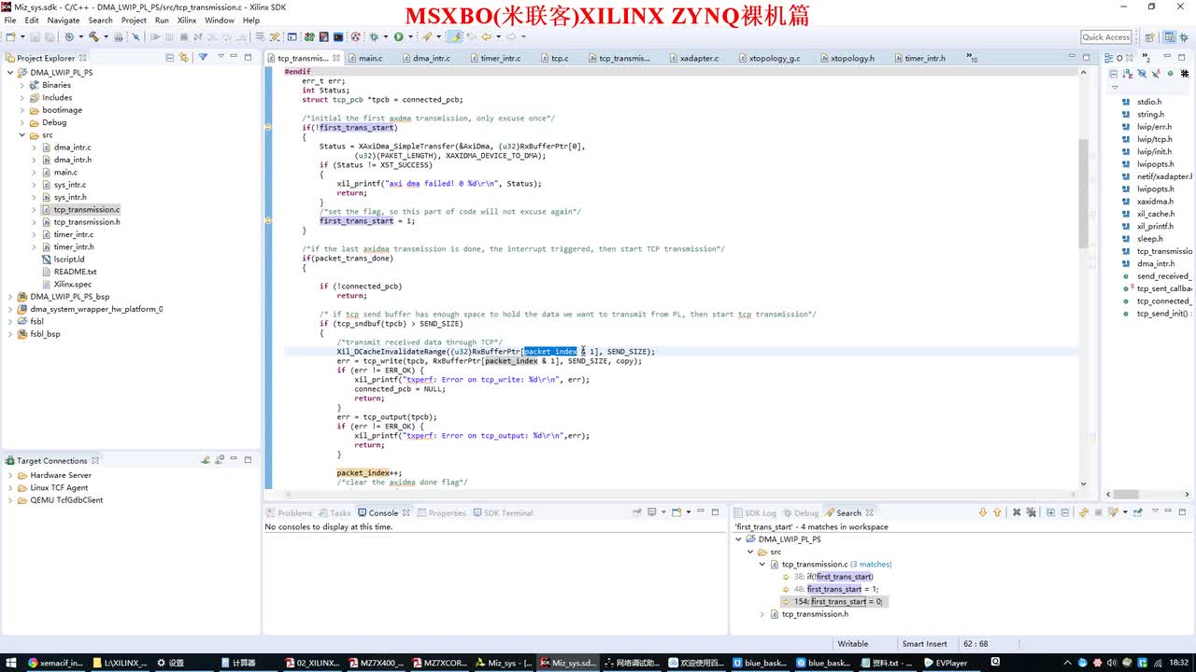Open the File menu

(10, 20)
